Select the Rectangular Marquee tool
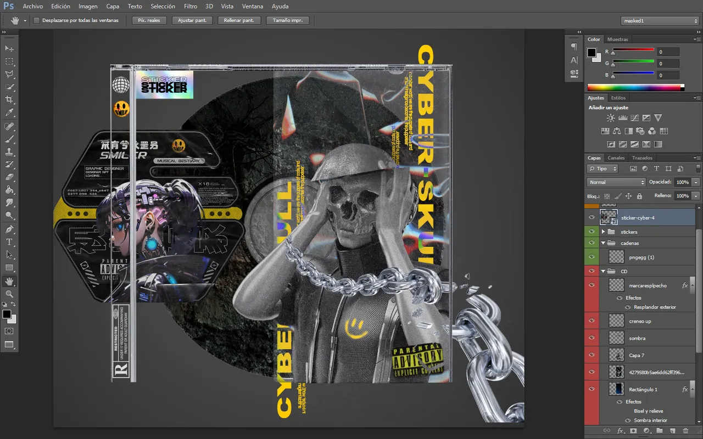Image resolution: width=703 pixels, height=439 pixels. tap(9, 61)
